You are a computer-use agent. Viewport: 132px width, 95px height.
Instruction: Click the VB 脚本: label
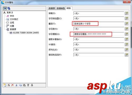coord(52,44)
